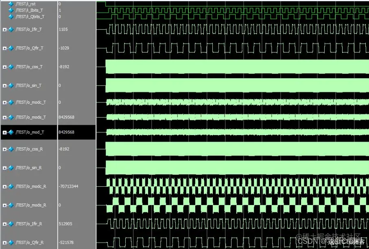Click the o_cos_T signal diamond icon
This screenshot has height=249, width=369.
click(11, 67)
